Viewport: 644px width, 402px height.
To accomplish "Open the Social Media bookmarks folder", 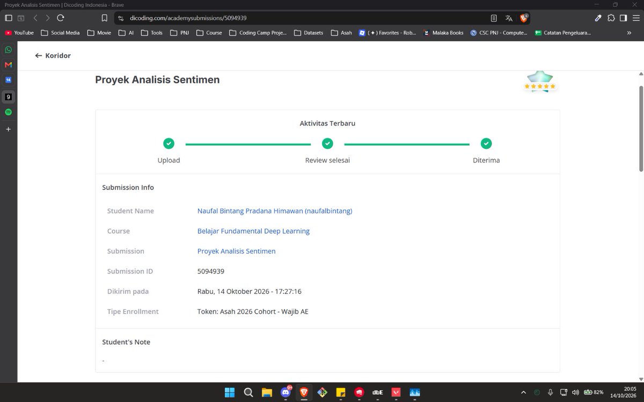I will tap(60, 33).
